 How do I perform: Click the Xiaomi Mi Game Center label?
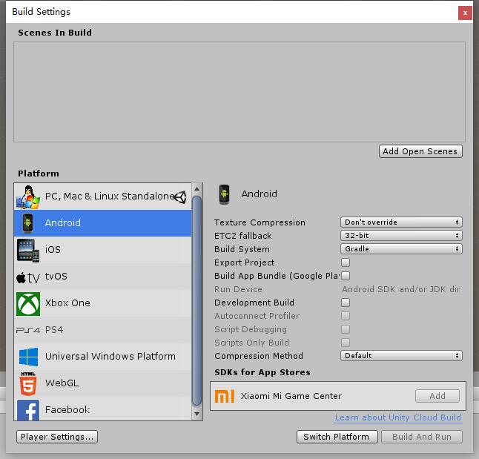point(291,396)
